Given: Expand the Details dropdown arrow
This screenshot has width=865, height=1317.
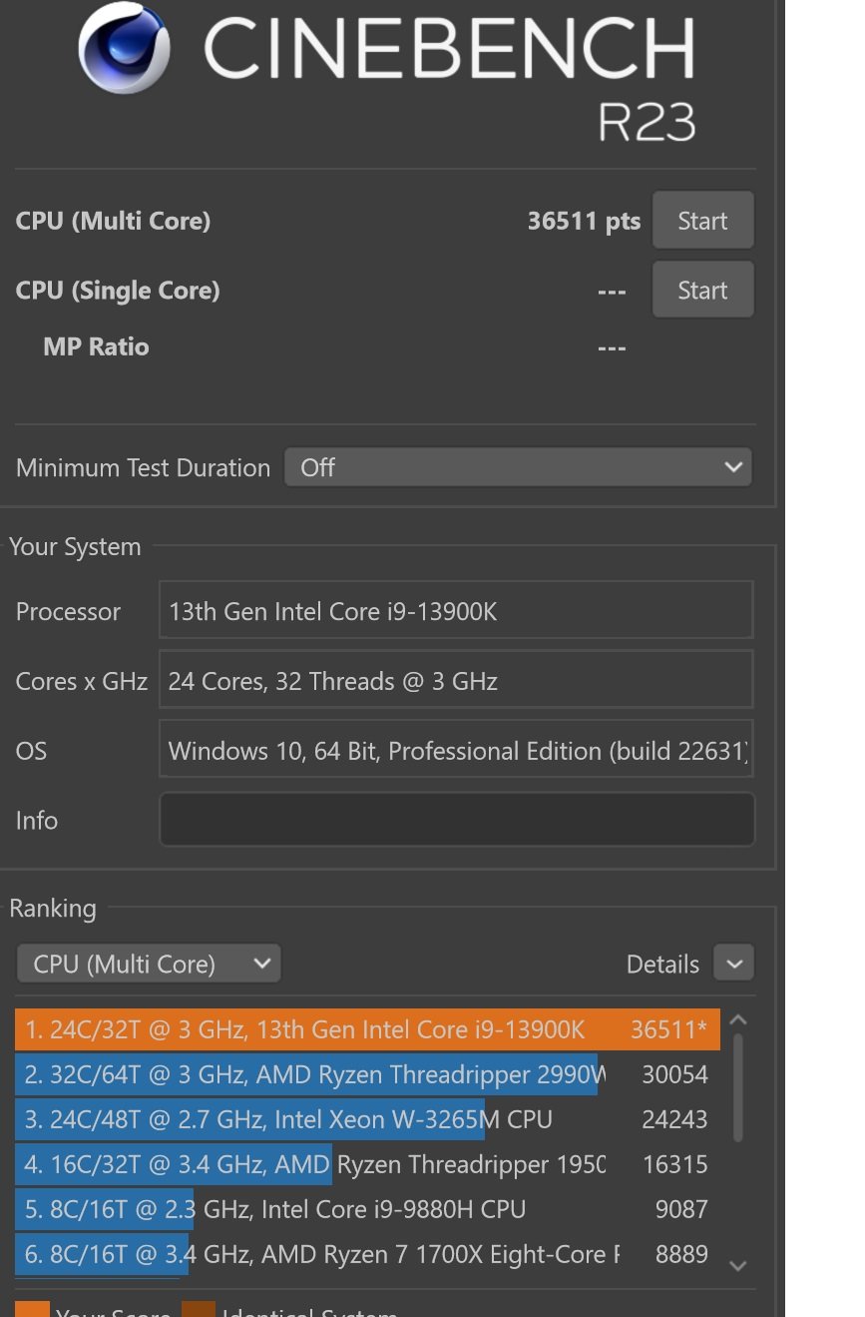Looking at the screenshot, I should click(734, 964).
